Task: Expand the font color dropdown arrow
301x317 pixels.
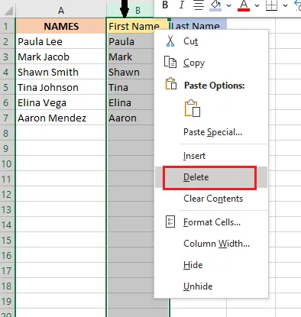Action: [257, 5]
